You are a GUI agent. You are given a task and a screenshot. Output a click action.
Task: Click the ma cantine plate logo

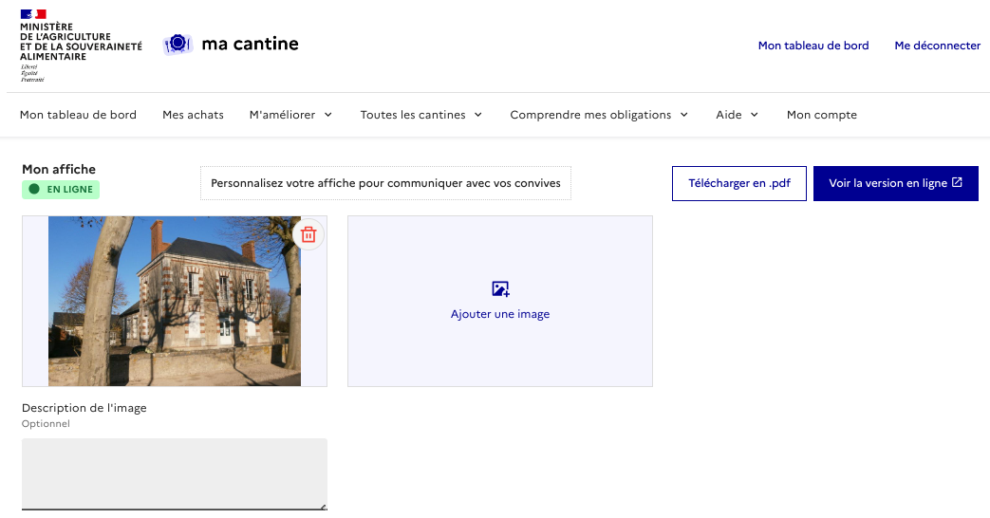pos(177,44)
